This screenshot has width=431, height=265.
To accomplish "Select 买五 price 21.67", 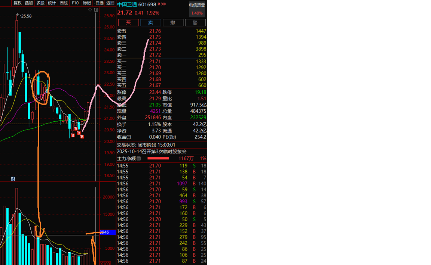I will coord(155,85).
